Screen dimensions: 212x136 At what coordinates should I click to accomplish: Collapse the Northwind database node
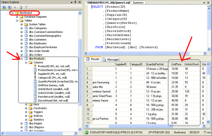click(x=13, y=13)
